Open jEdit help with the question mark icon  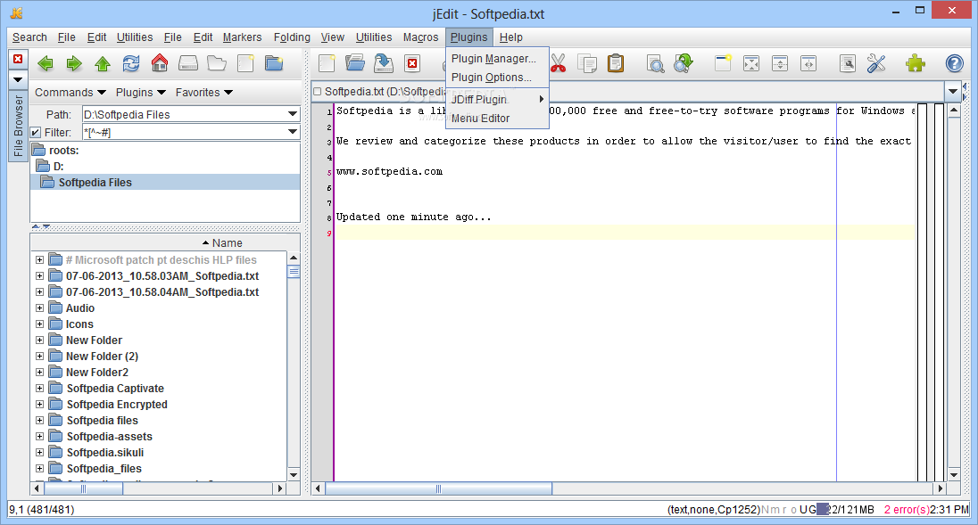click(x=954, y=63)
